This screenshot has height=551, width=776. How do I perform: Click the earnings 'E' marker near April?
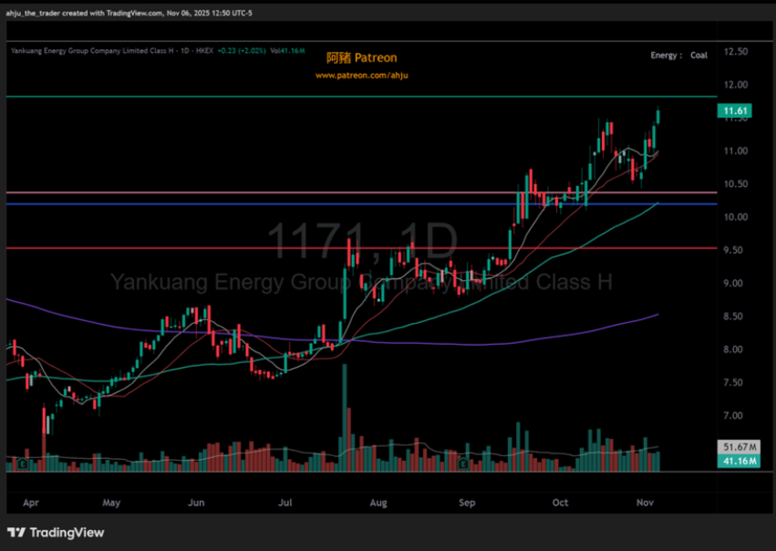pyautogui.click(x=23, y=463)
